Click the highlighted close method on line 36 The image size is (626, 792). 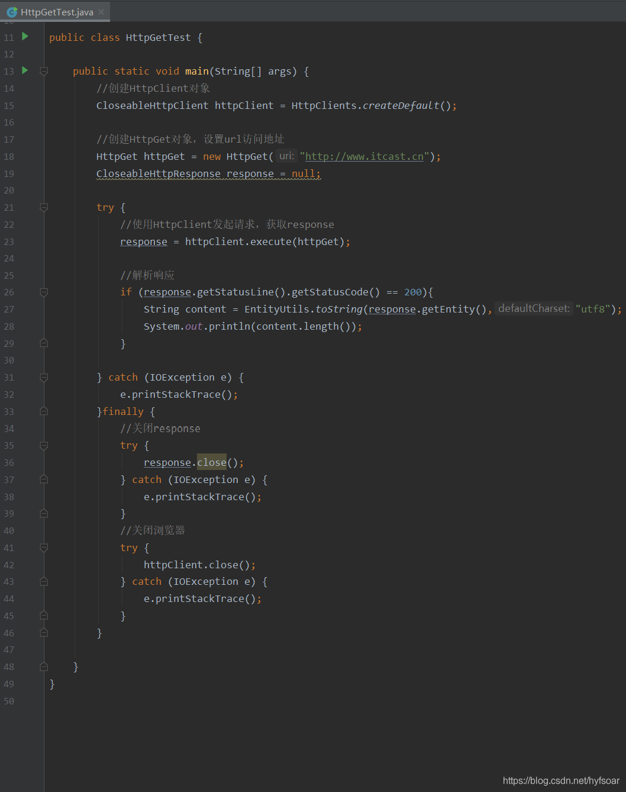pyautogui.click(x=212, y=462)
